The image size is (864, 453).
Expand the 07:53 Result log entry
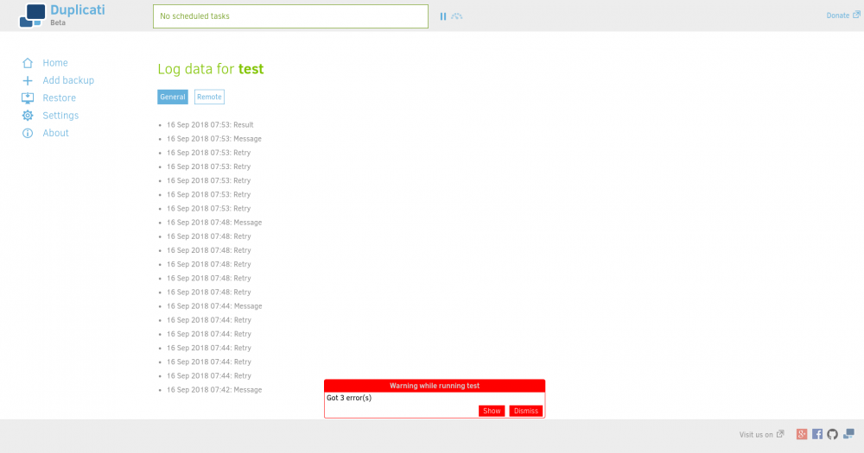click(x=210, y=125)
